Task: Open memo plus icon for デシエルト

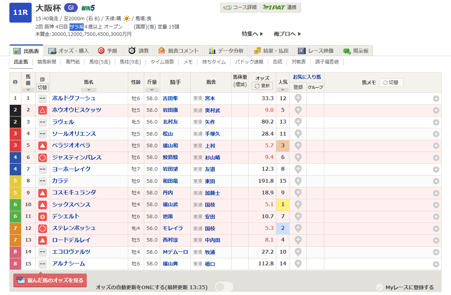Action: pos(436,217)
